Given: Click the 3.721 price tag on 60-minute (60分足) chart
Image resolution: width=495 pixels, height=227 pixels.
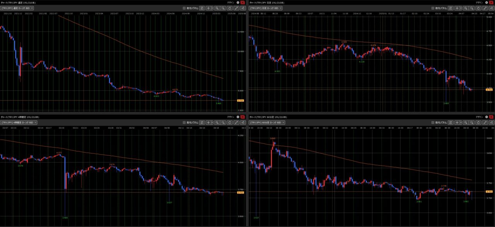Looking at the screenshot, I should pyautogui.click(x=489, y=192).
